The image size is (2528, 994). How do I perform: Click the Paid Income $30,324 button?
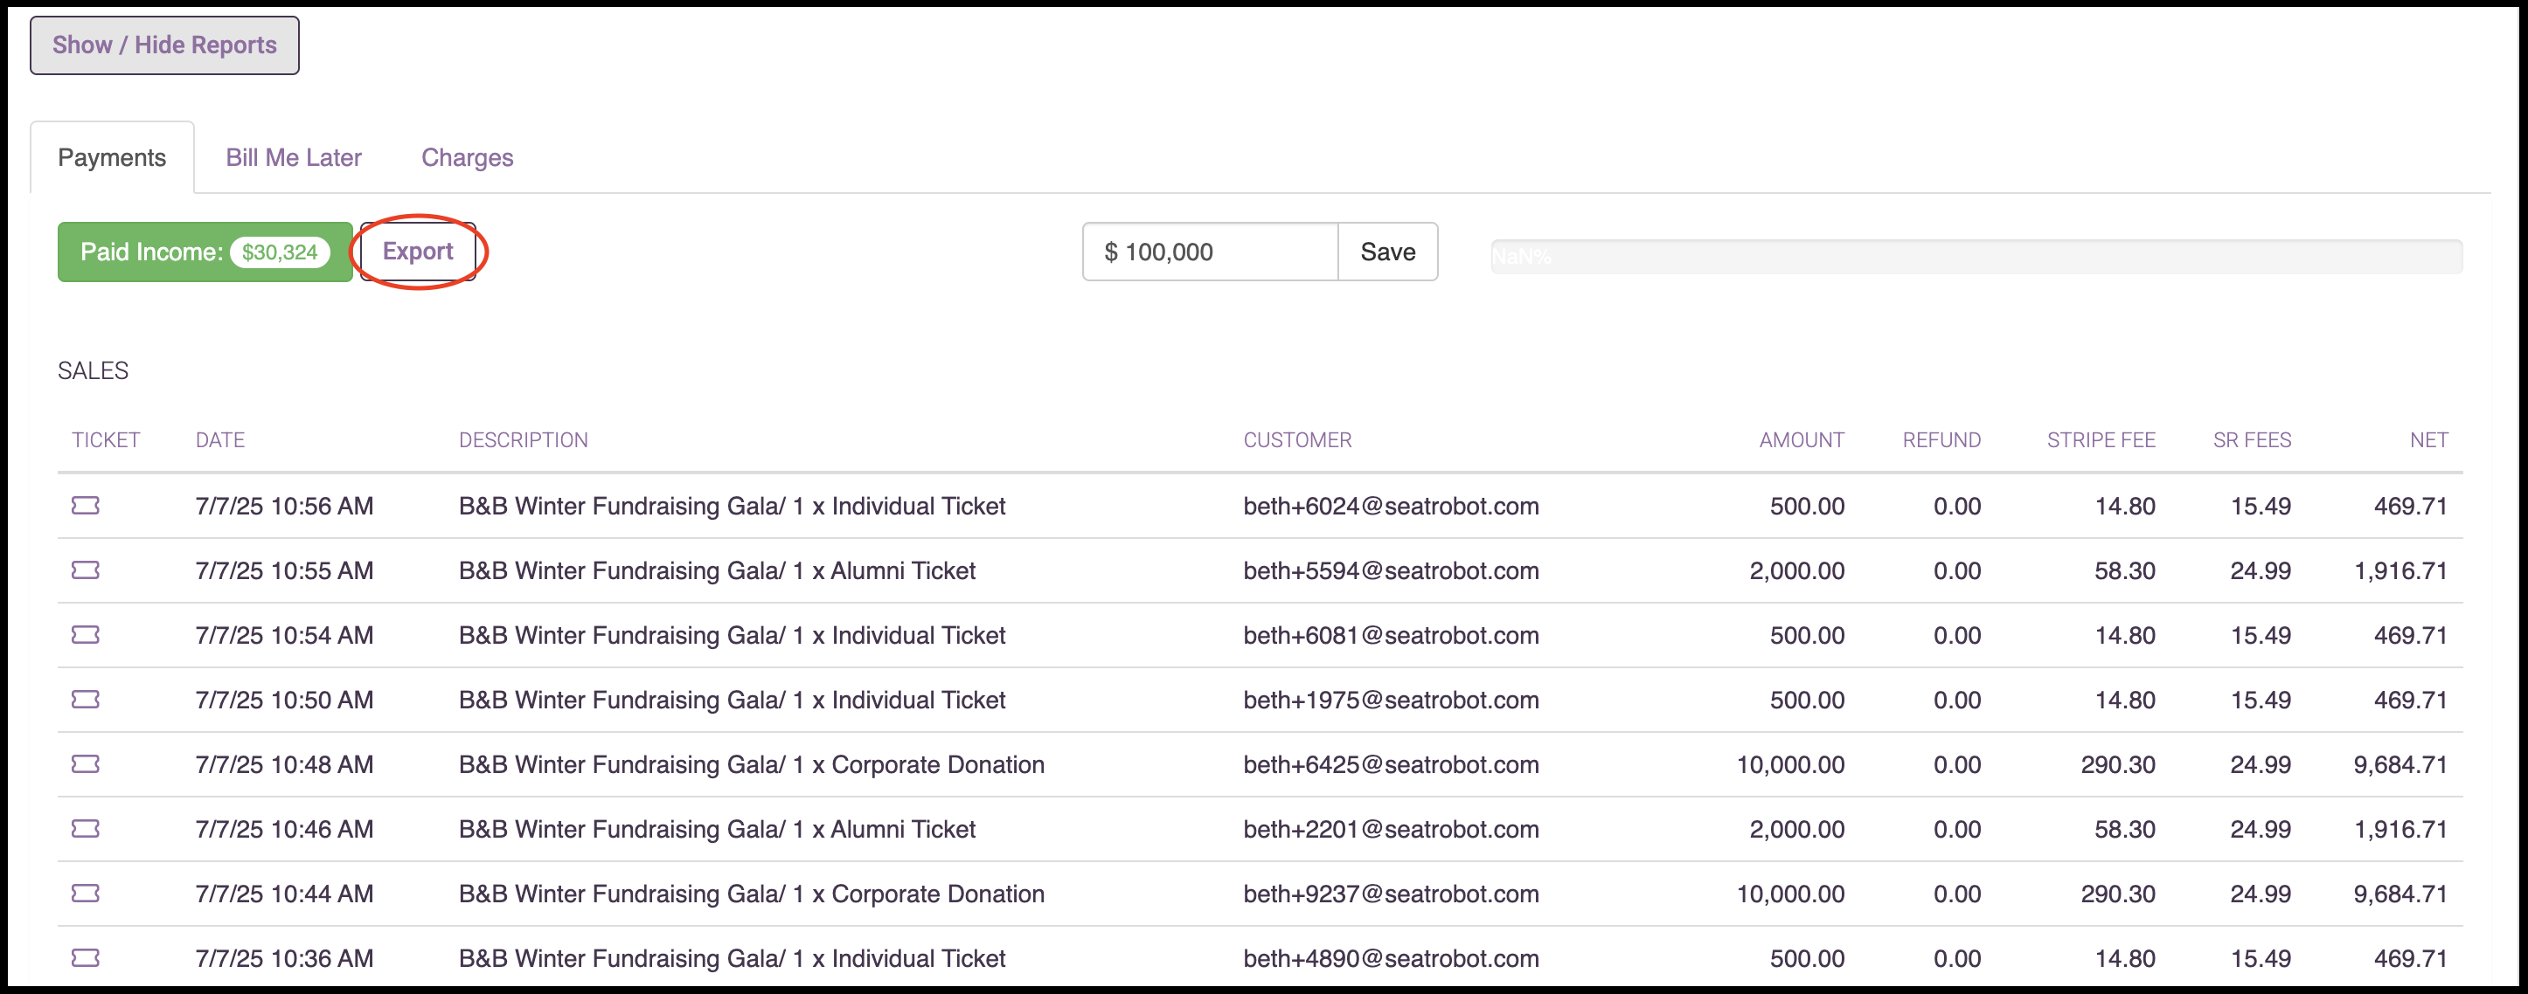coord(205,252)
